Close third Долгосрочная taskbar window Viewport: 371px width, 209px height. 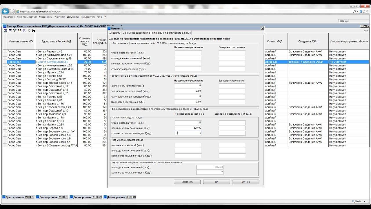[x=100, y=197]
